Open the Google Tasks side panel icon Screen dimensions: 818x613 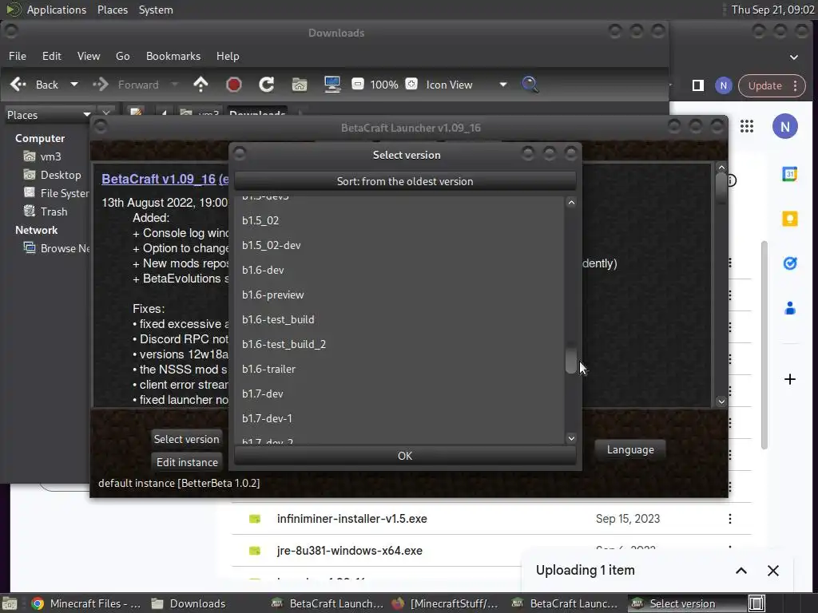coord(790,263)
